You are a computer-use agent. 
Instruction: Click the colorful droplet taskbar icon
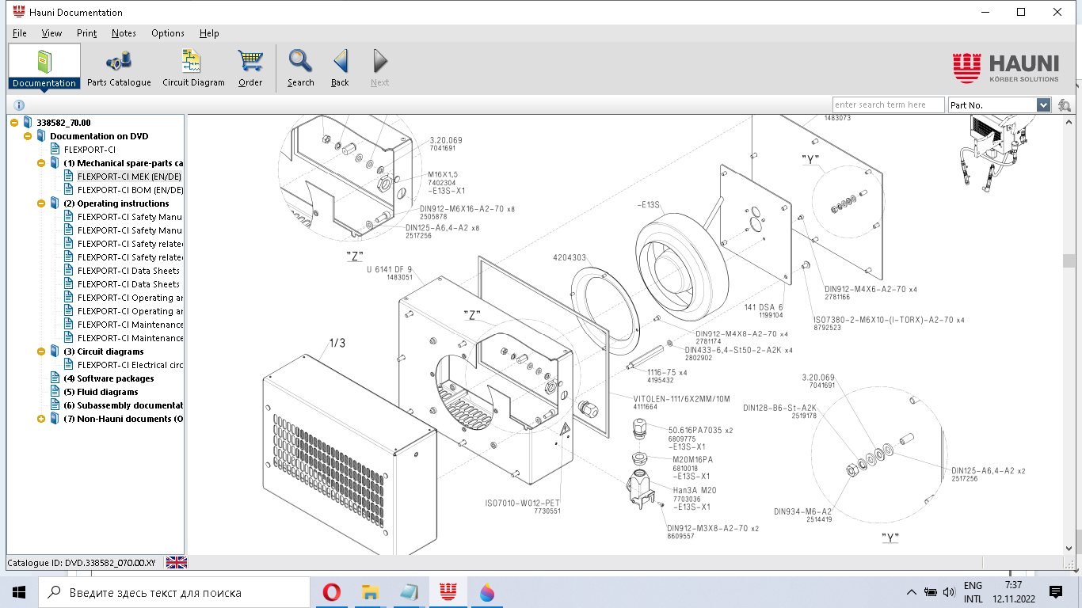[x=486, y=592]
